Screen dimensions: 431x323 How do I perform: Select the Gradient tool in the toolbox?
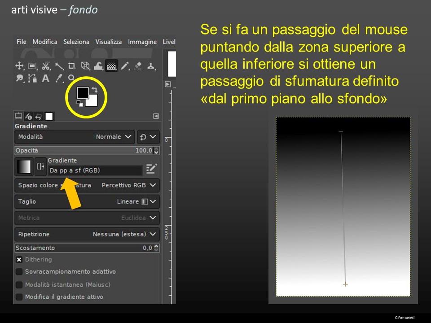click(112, 66)
